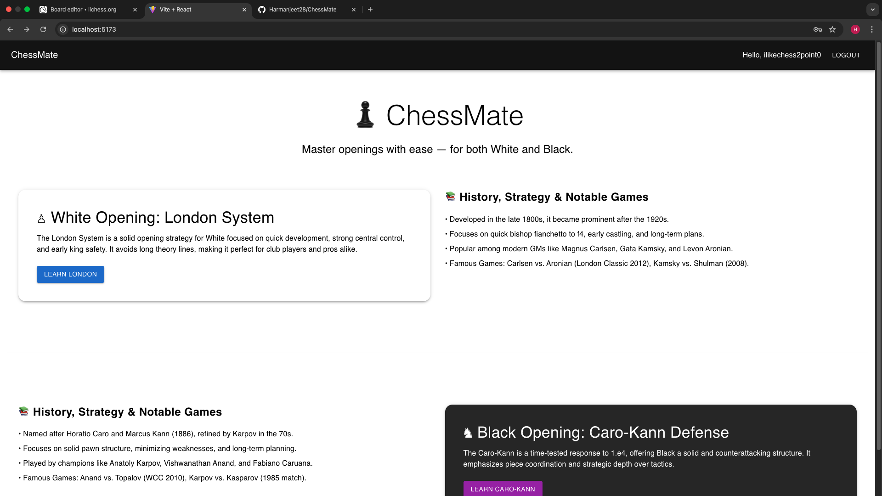
Task: Click the bullet mentioning Anatoly Karpov and Anand
Action: 165,463
